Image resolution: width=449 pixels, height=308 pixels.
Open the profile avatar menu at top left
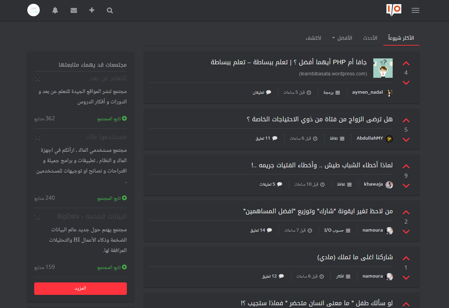coord(33,10)
